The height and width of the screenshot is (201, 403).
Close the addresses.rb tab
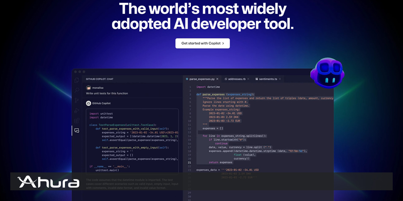(248, 79)
